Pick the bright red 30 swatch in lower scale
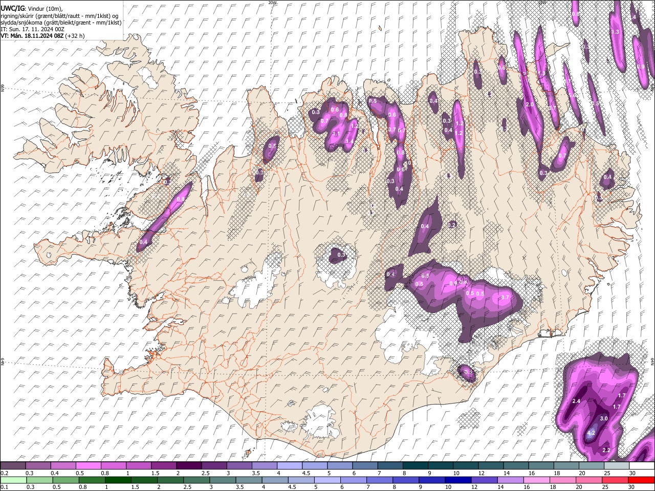The width and height of the screenshot is (655, 491). point(641,480)
